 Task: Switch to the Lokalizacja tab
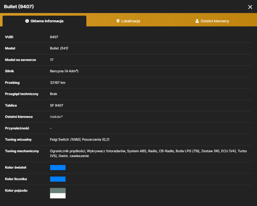tap(128, 21)
